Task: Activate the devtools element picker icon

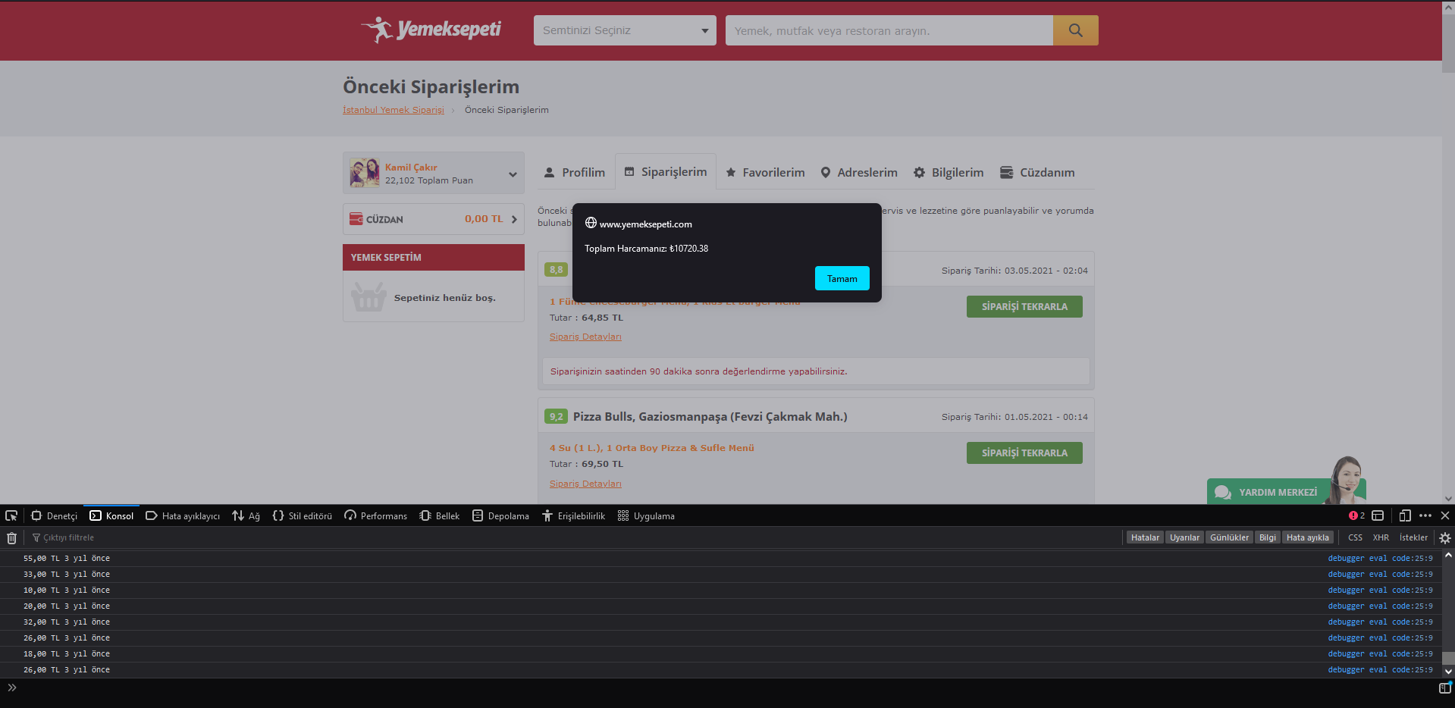Action: tap(11, 515)
